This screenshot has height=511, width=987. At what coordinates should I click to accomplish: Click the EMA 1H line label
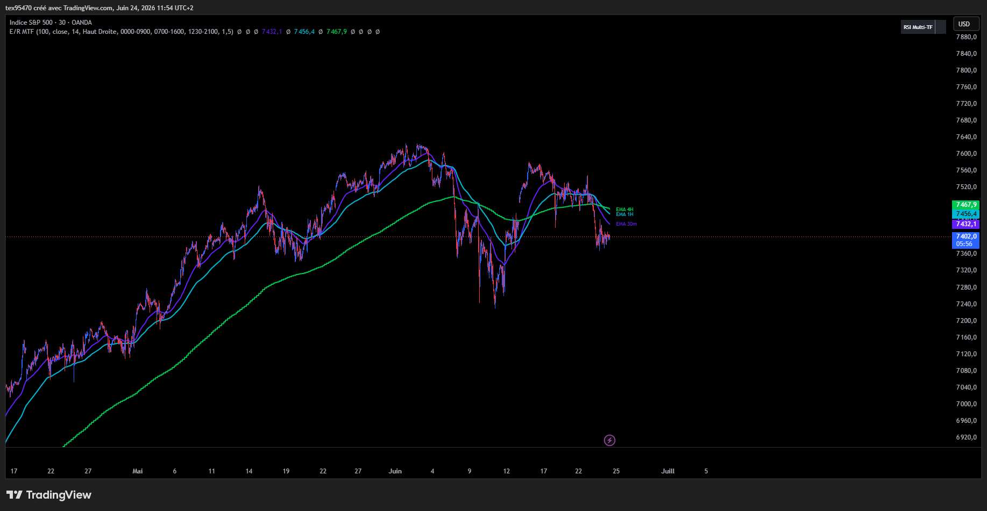(624, 214)
